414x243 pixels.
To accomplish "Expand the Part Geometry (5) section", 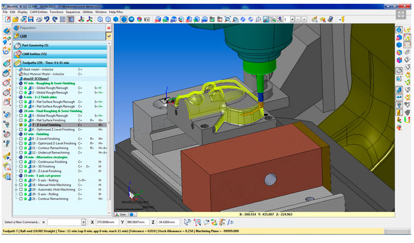I will 60,45.
